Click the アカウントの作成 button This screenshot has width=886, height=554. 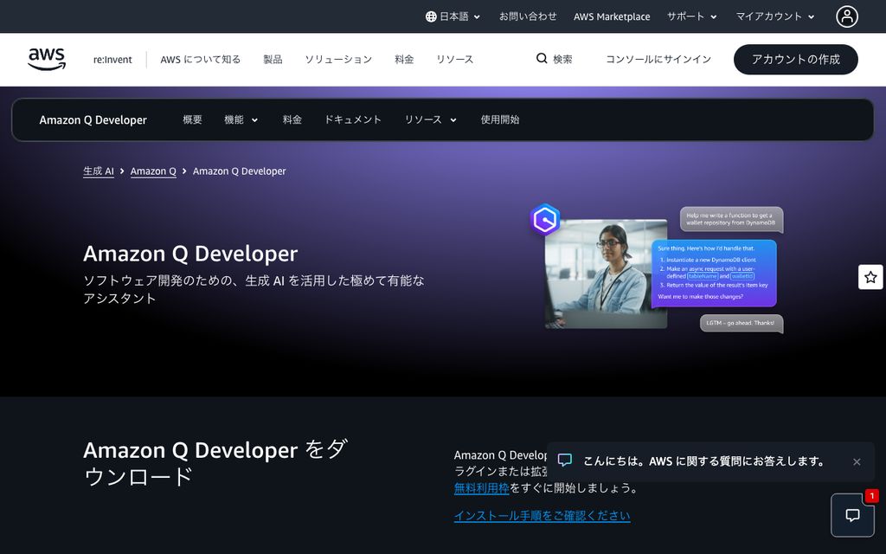[796, 60]
